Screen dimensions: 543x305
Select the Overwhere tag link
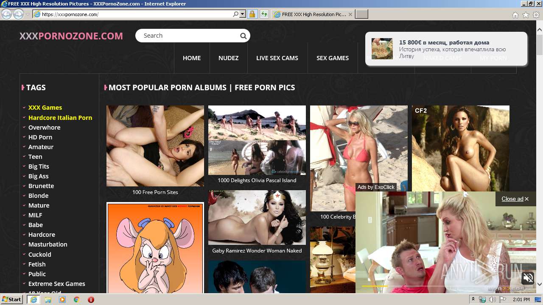tap(44, 128)
